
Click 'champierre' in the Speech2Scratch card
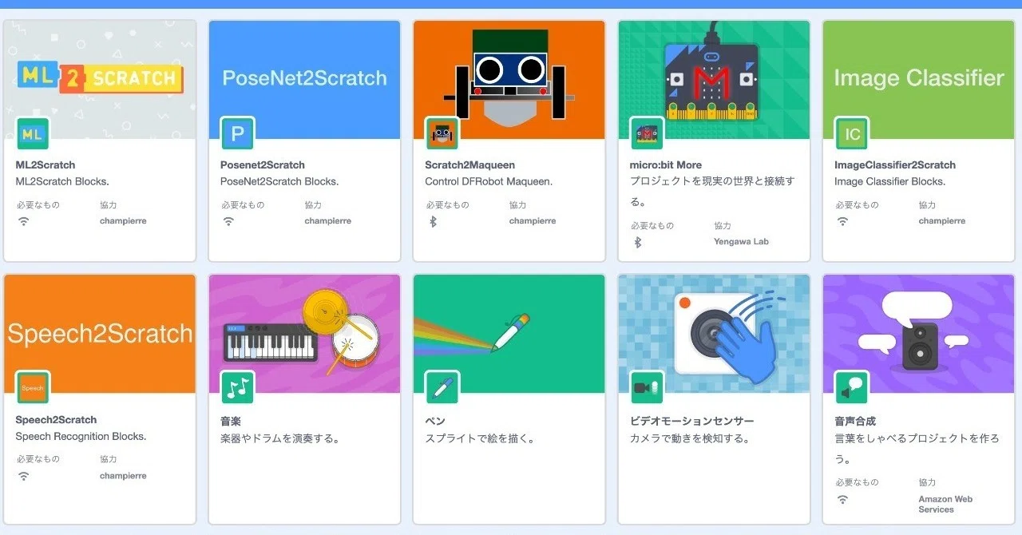(123, 476)
